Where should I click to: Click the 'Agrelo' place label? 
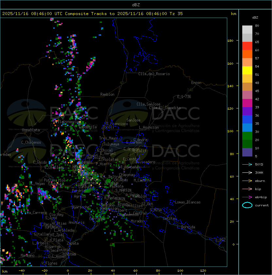click(x=80, y=196)
